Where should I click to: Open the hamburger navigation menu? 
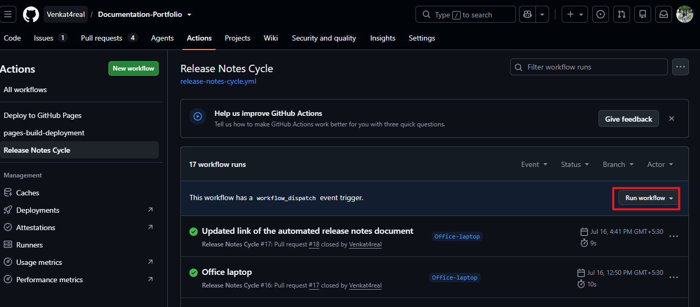(x=7, y=14)
